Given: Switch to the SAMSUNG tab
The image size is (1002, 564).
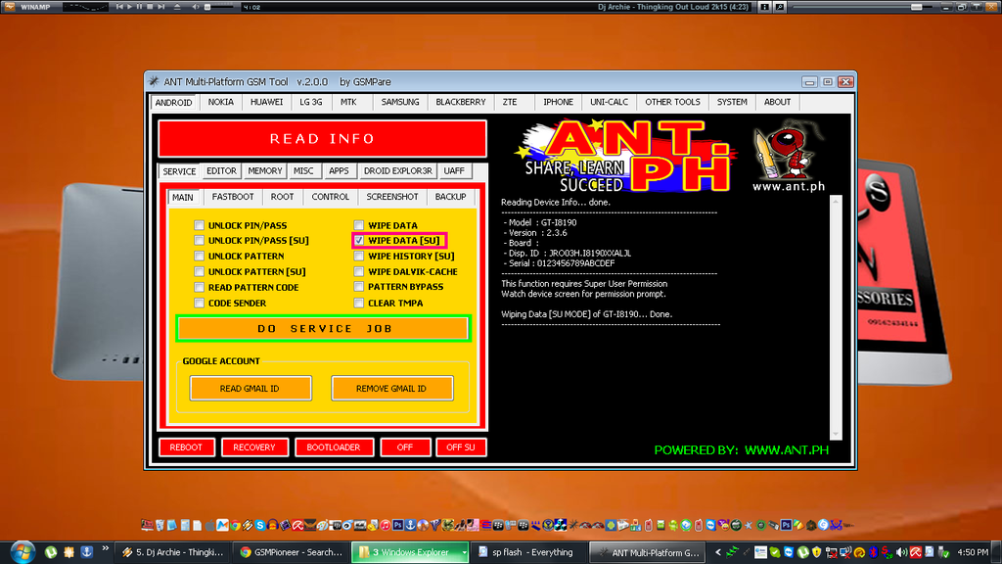Looking at the screenshot, I should [x=399, y=102].
